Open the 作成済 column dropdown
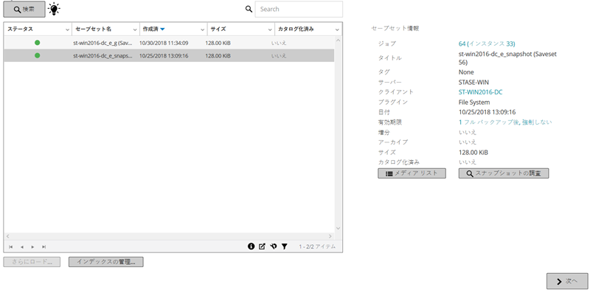 pyautogui.click(x=203, y=30)
